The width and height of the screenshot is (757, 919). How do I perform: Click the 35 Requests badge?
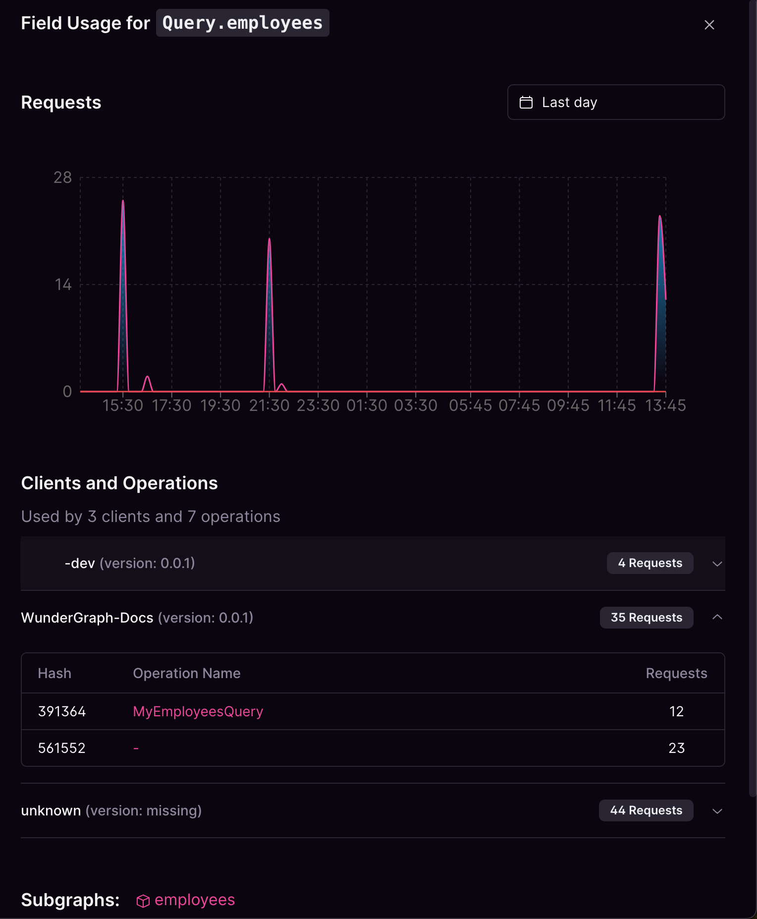click(647, 618)
